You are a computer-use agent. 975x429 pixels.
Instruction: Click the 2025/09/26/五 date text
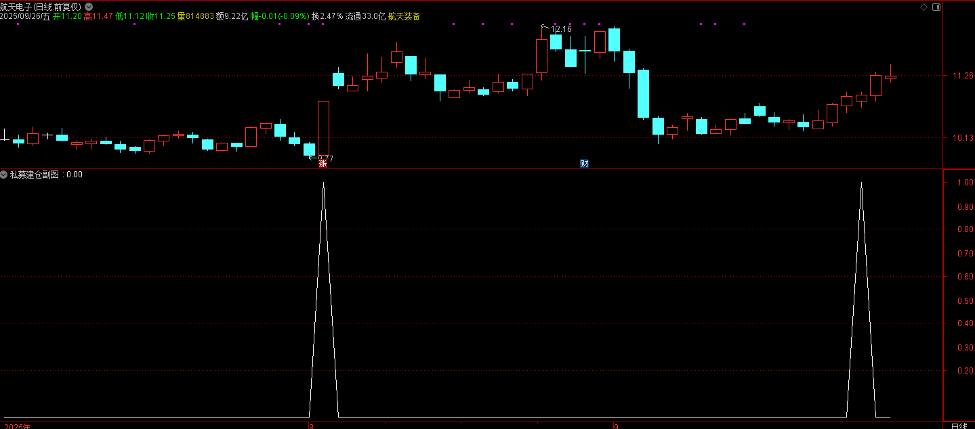25,16
